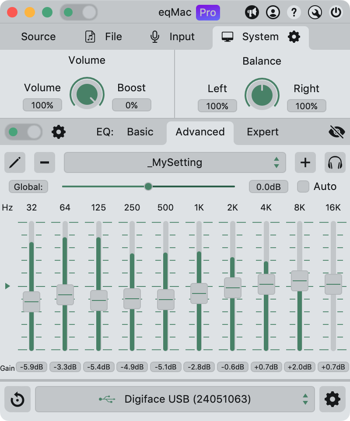Open the equalizer settings gear icon
Viewport: 350px width, 421px height.
pos(59,132)
